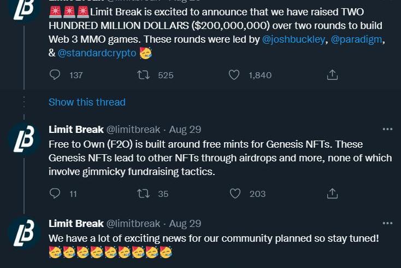Open Limit Break avatar beside Free to Own tweet
The width and height of the screenshot is (401, 268).
point(24,139)
